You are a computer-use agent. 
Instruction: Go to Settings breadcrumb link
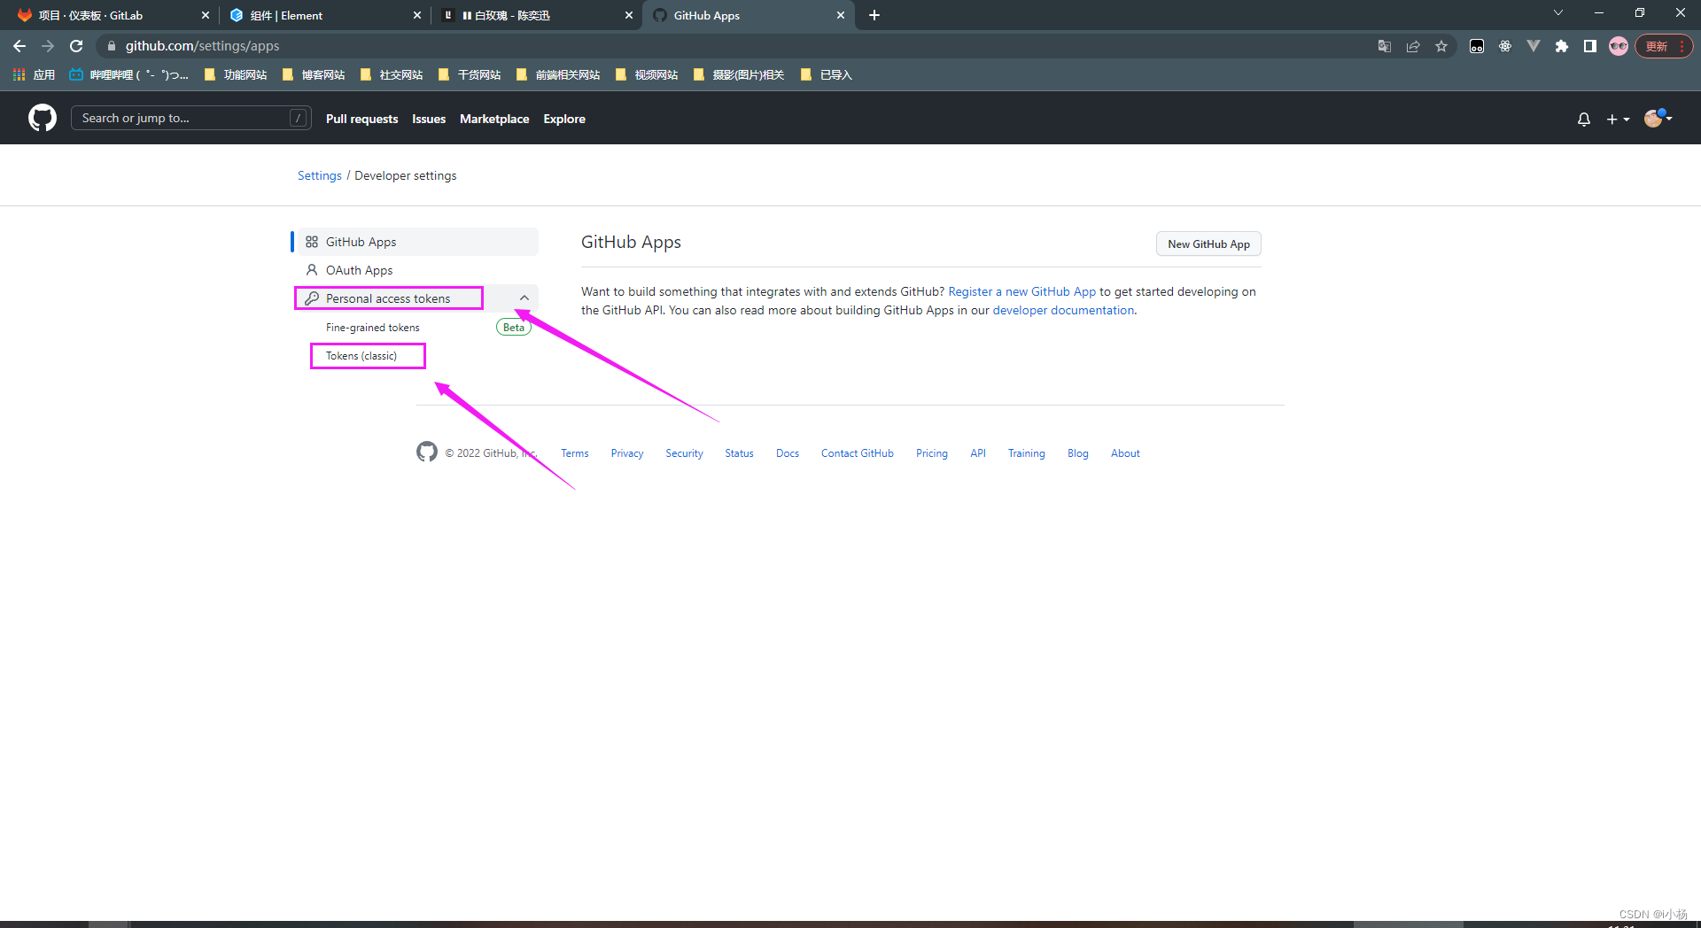320,175
